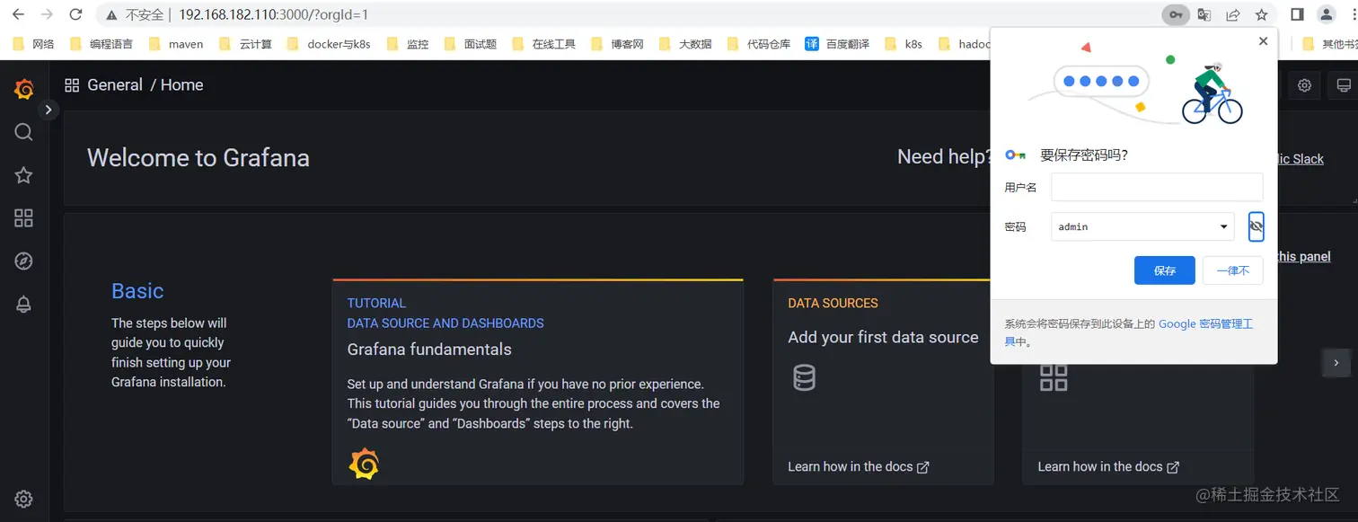1358x522 pixels.
Task: Click the Remove this panel link
Action: [x=1303, y=256]
